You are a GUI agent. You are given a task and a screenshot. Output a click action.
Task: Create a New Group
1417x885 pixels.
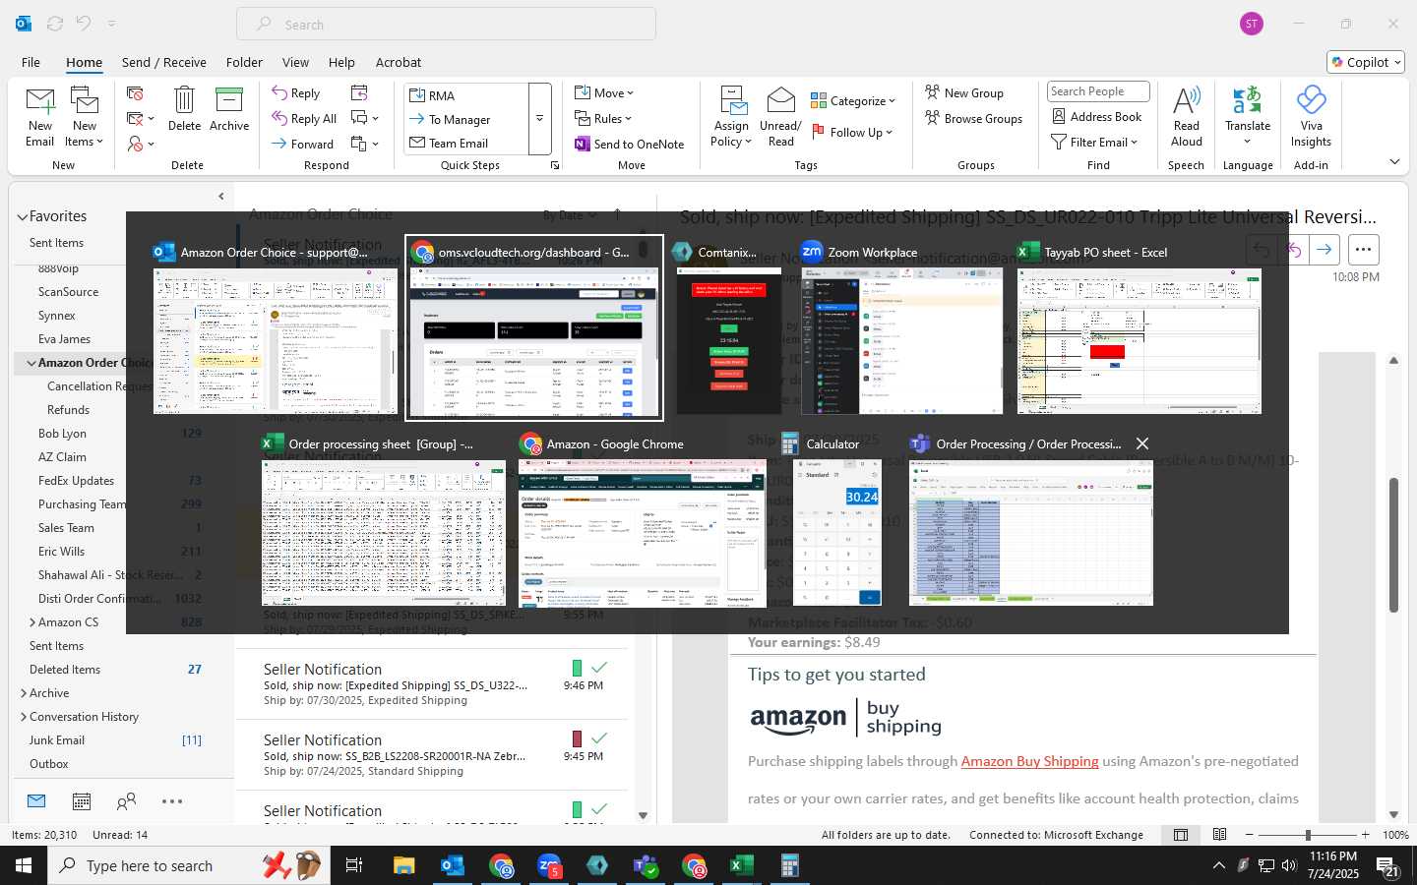(964, 92)
